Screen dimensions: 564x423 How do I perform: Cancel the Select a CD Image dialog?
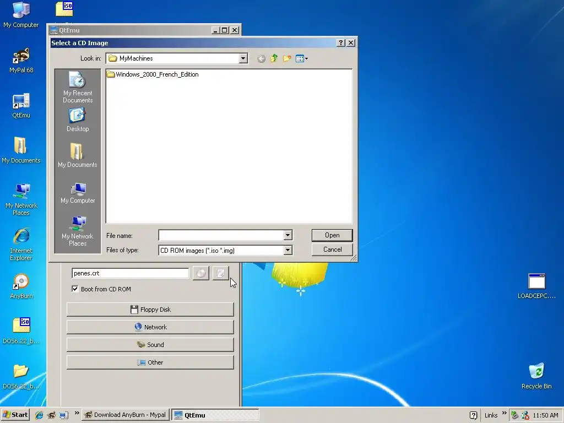point(332,250)
